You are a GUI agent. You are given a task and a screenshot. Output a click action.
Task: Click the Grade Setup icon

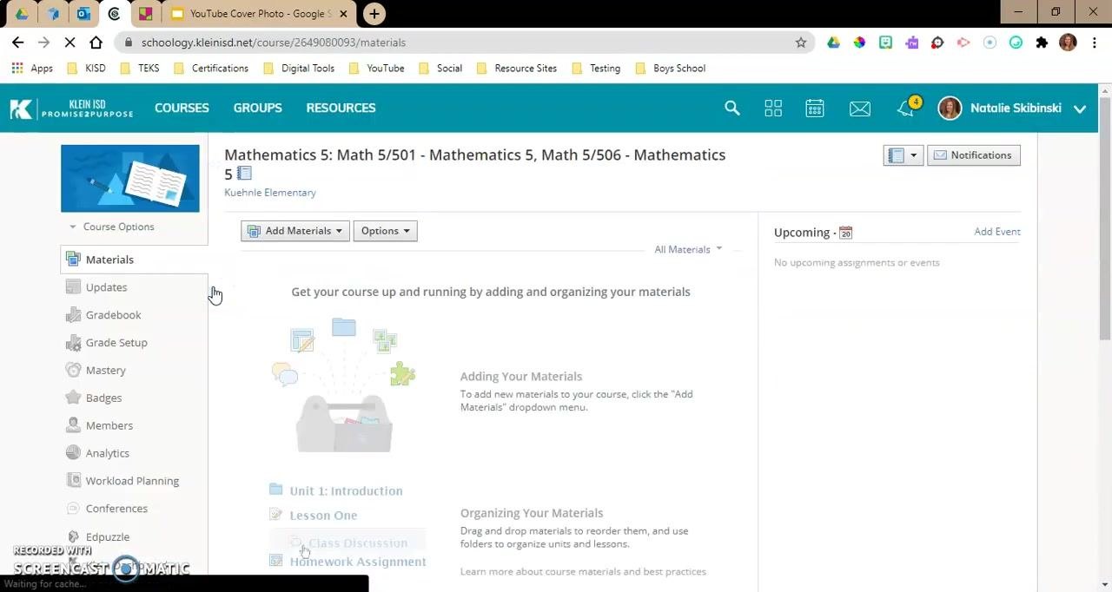pyautogui.click(x=73, y=343)
